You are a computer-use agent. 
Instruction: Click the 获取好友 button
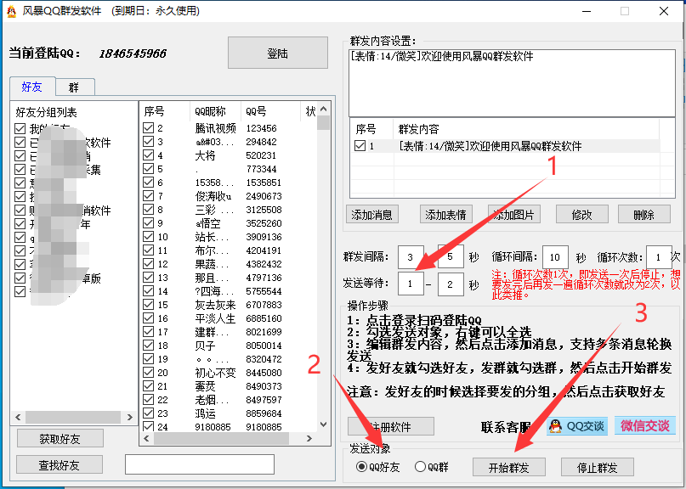pos(60,438)
